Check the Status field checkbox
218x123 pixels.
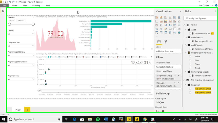tap(190, 64)
